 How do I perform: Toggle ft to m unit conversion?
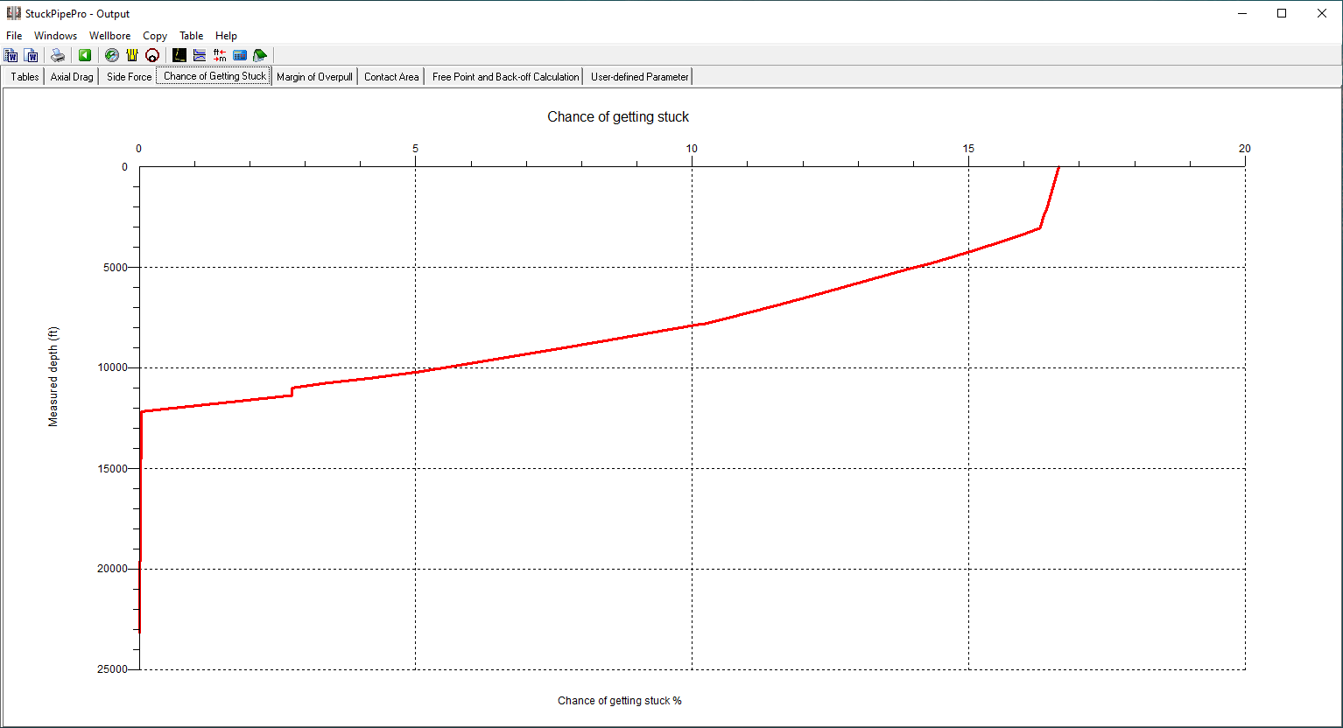tap(220, 55)
